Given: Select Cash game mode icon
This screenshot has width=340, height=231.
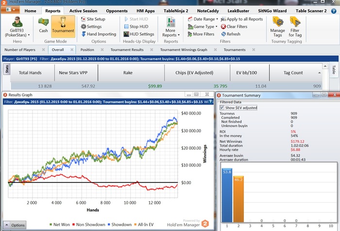Looking at the screenshot, I should 43,22.
